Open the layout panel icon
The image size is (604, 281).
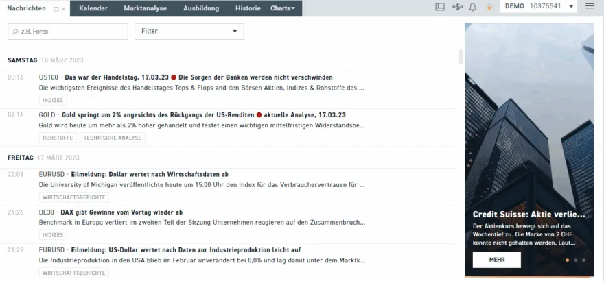pyautogui.click(x=440, y=7)
